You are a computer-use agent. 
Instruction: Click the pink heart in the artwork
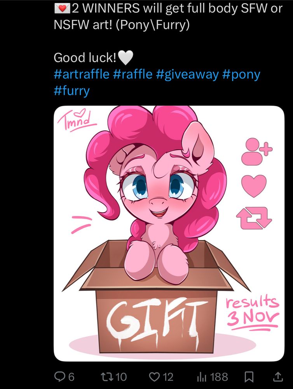click(x=254, y=186)
